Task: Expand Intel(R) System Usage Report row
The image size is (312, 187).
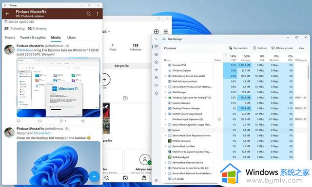Action: (165, 114)
